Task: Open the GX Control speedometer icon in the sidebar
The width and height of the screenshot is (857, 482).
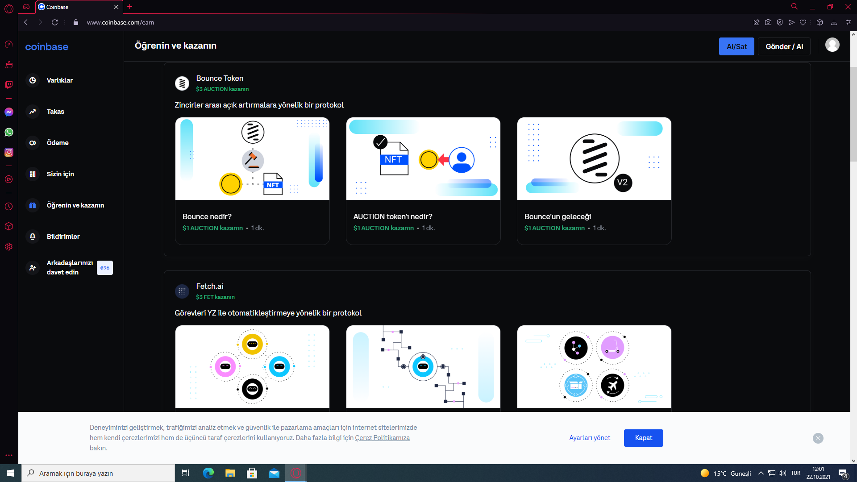Action: click(x=9, y=45)
